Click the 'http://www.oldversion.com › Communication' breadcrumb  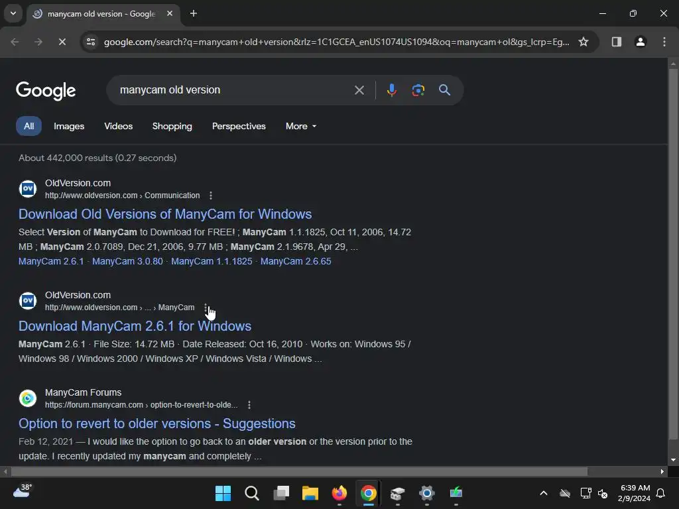coord(123,196)
